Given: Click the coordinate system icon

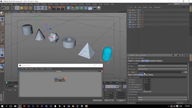Looking at the screenshot, I should coord(49,8).
